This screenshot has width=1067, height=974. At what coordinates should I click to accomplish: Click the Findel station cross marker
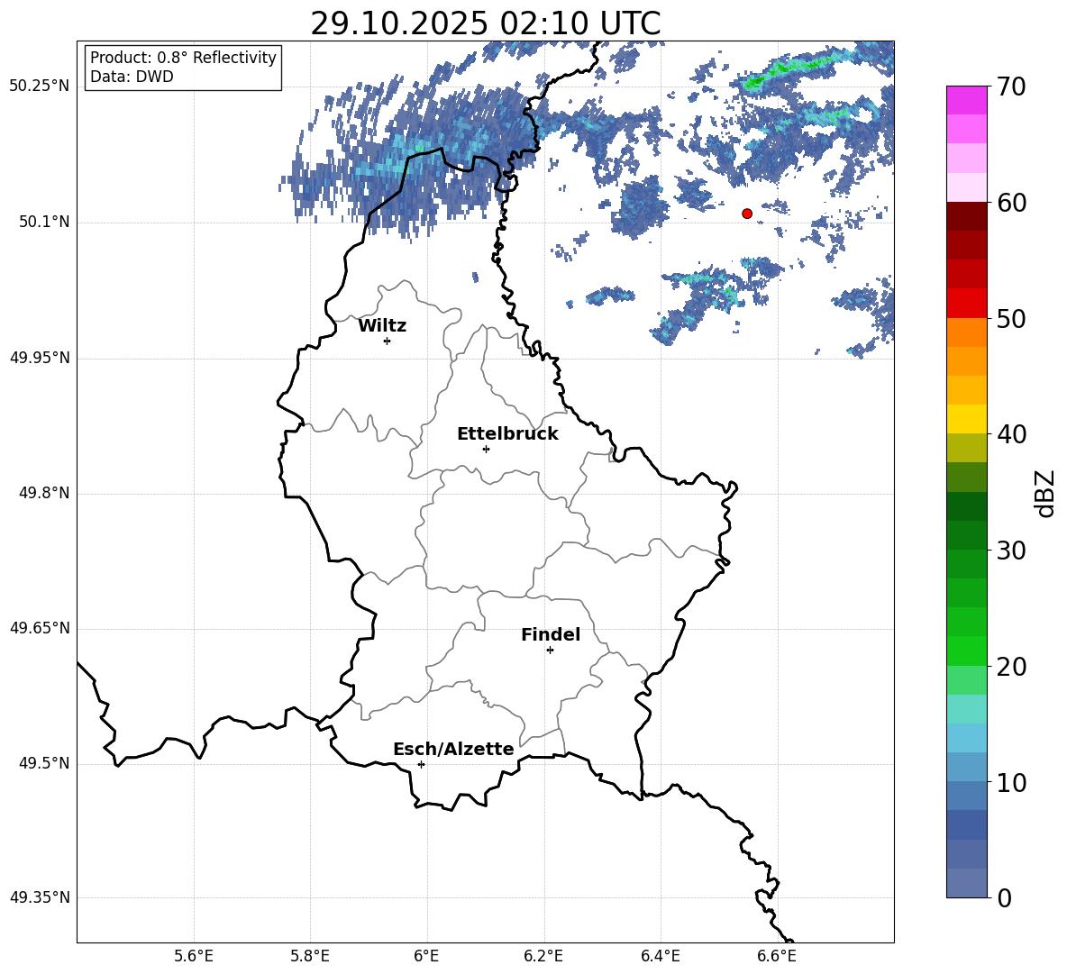tap(550, 651)
